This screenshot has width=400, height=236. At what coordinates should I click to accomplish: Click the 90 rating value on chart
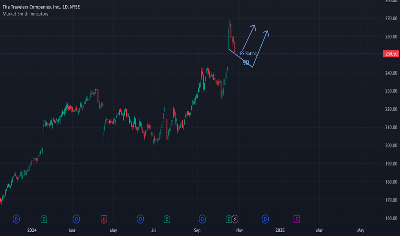pos(245,62)
